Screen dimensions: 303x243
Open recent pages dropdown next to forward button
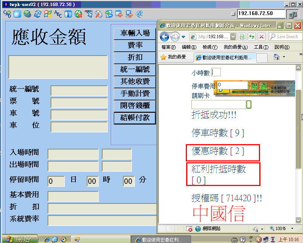coord(183,37)
